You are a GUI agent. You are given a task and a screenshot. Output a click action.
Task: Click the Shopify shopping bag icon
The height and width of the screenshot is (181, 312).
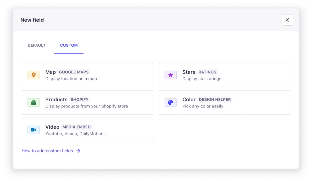pos(34,102)
